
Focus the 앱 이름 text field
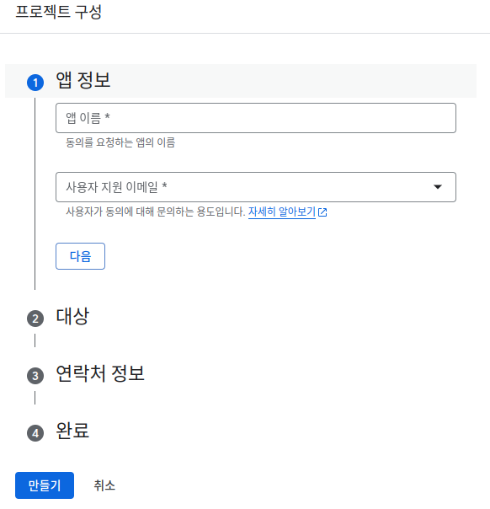256,118
